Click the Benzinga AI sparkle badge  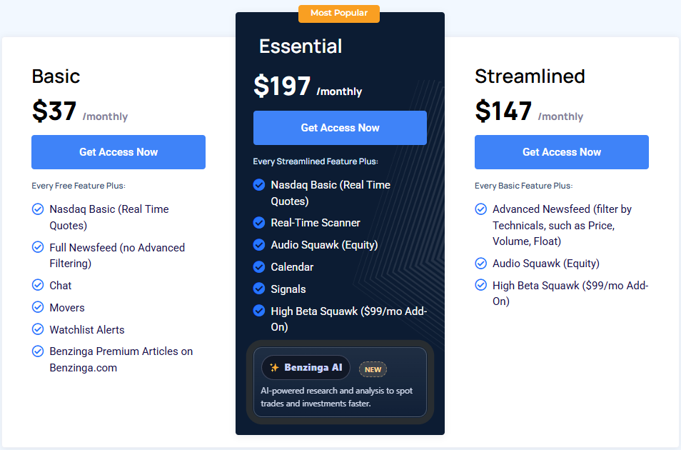[x=306, y=368]
